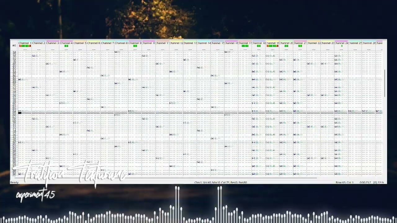The width and height of the screenshot is (397, 223).
Task: Click the Channel 26 column header
Action: tap(368, 43)
